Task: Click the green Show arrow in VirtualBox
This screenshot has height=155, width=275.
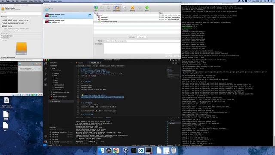Action: coord(147,8)
